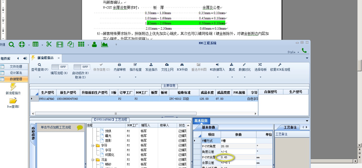Click the film strip icon

(x=60, y=44)
